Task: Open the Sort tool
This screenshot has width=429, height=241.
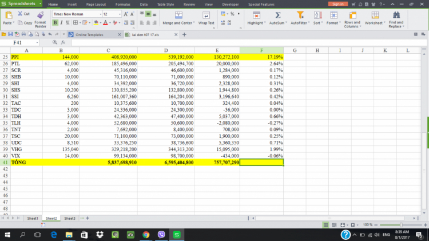Action: point(318,18)
